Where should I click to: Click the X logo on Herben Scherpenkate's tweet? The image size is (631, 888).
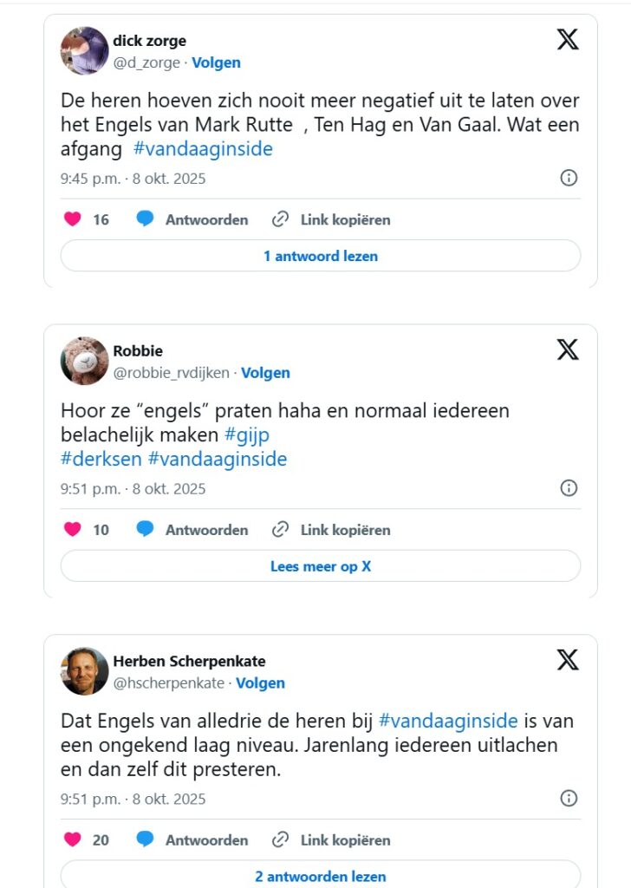coord(568,660)
